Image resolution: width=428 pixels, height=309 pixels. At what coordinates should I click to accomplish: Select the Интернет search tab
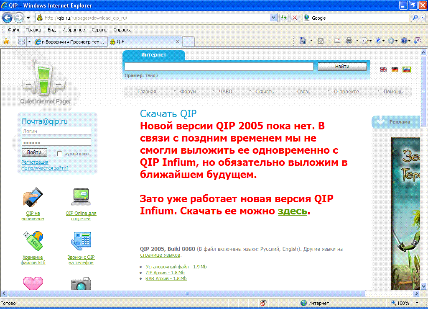154,55
